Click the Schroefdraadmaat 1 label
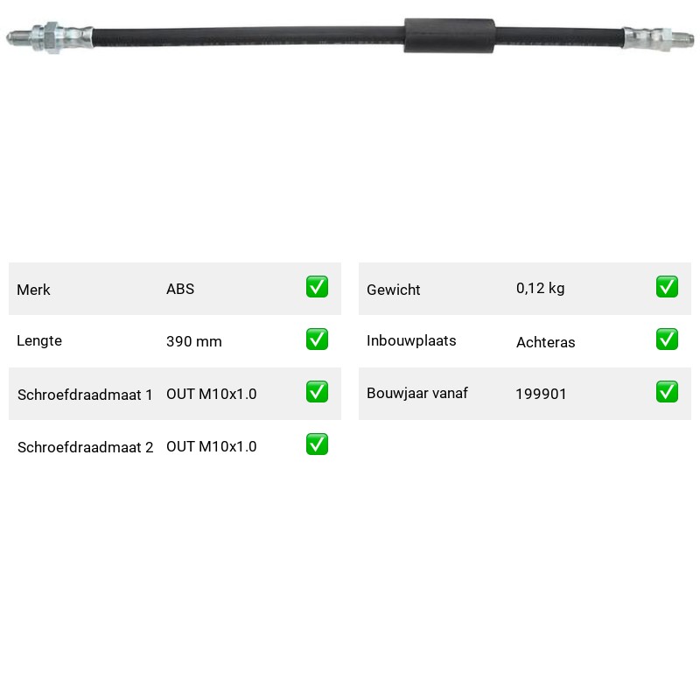 click(85, 395)
